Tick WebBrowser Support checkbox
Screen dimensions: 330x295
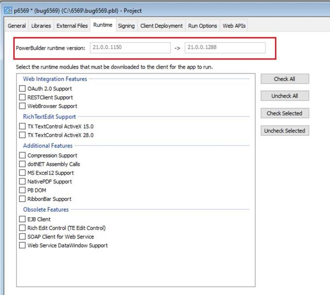click(22, 106)
